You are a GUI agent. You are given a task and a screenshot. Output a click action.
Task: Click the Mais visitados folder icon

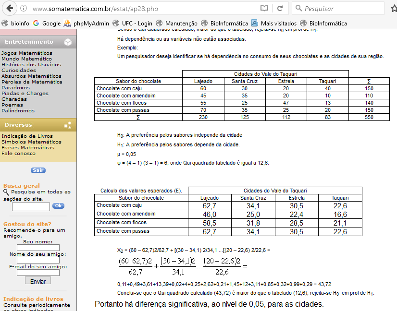(x=255, y=23)
